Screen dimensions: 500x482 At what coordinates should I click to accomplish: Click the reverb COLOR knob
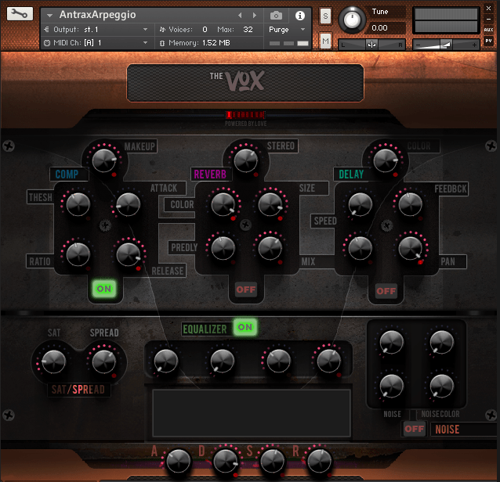[223, 204]
